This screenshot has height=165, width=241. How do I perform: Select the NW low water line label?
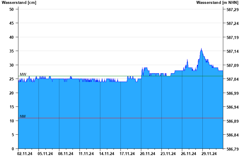coord(23,116)
